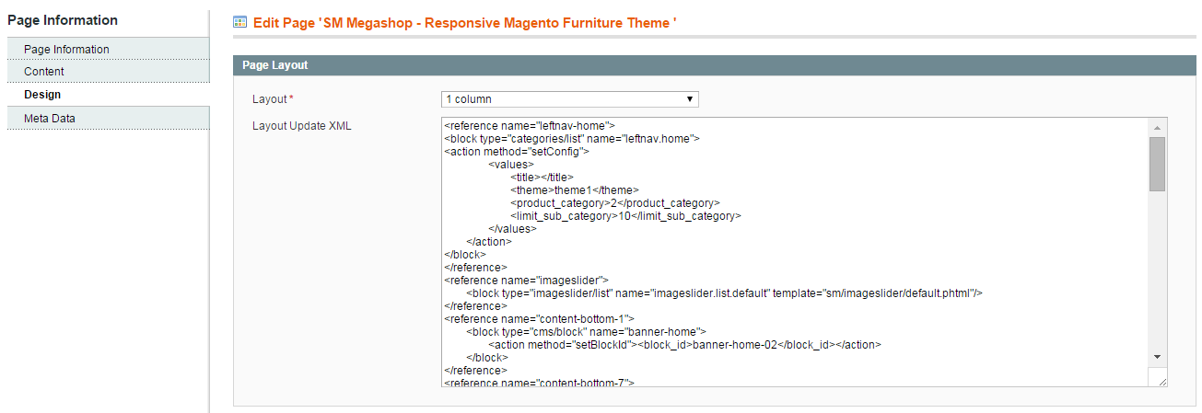Click the line '<theme>theme1</theme>'

tap(574, 190)
